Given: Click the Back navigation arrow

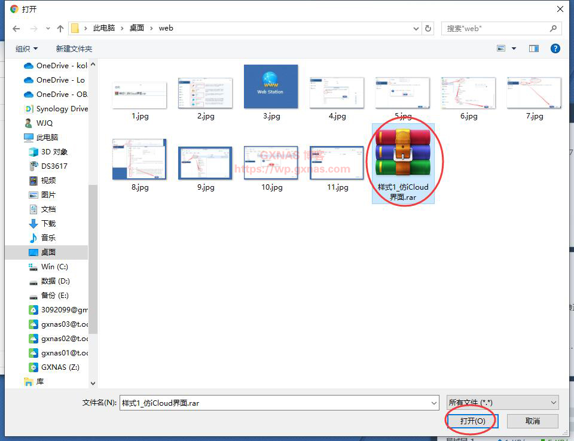Looking at the screenshot, I should [16, 28].
